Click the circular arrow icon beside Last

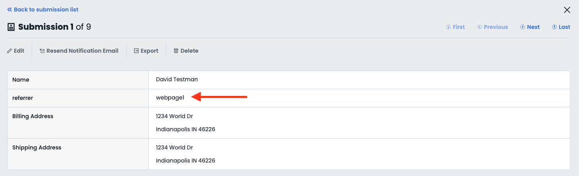[554, 27]
